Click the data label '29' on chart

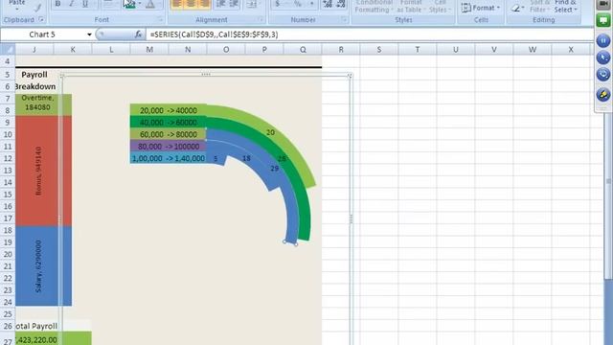pyautogui.click(x=275, y=169)
